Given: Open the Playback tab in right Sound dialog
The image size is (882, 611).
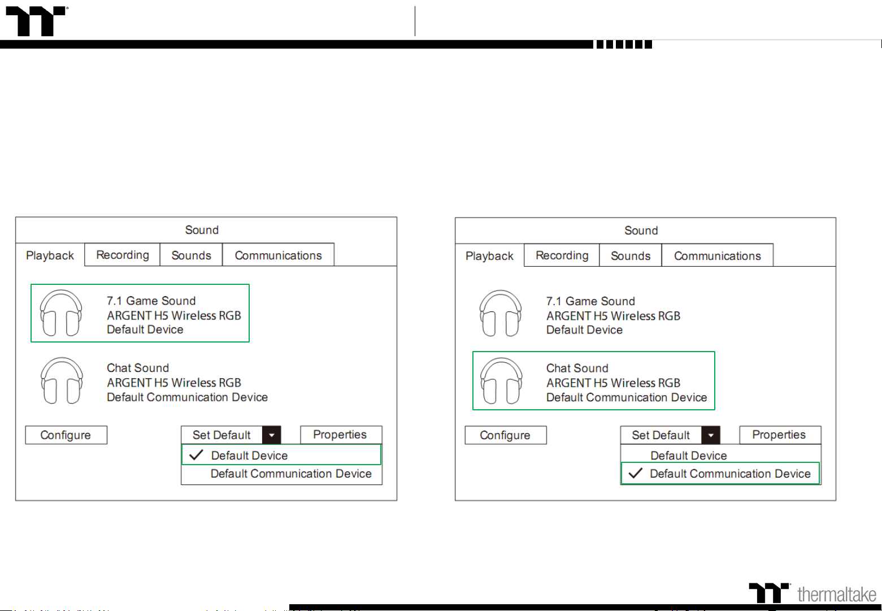Looking at the screenshot, I should coord(489,256).
